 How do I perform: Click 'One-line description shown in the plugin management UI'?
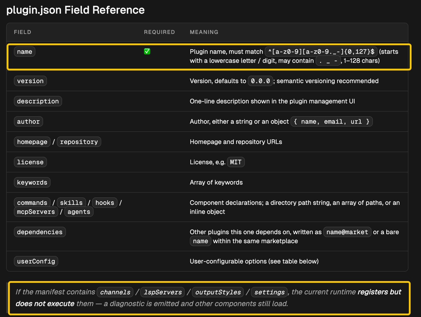pyautogui.click(x=272, y=101)
